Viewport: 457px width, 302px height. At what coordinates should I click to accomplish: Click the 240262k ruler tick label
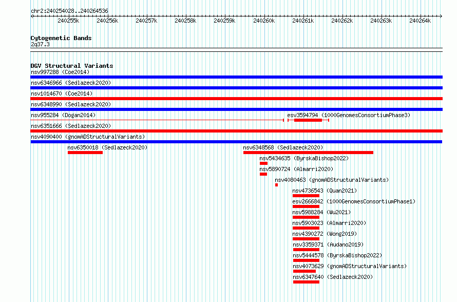click(342, 21)
